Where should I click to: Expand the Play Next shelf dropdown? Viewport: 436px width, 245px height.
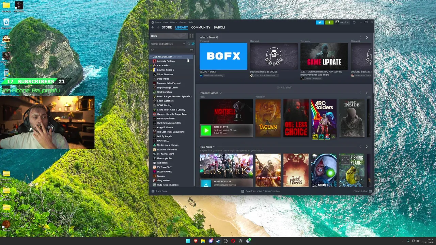point(214,147)
